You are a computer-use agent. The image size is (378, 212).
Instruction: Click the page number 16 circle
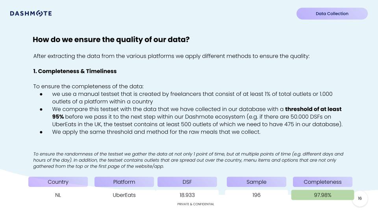[x=359, y=198]
